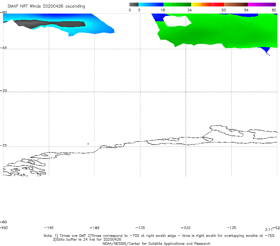Click the -65 latitude axis label
The width and height of the screenshot is (280, 246).
tap(3, 48)
